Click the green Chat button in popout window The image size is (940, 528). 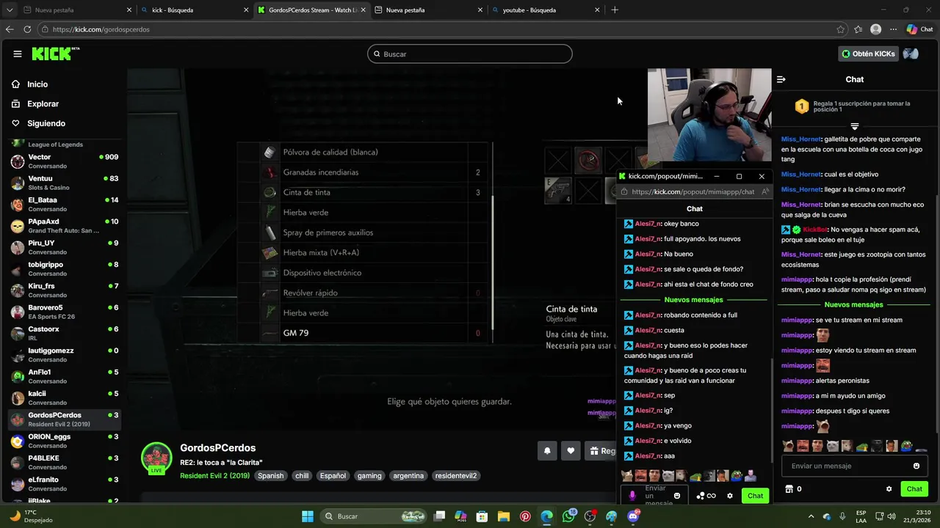tap(755, 496)
